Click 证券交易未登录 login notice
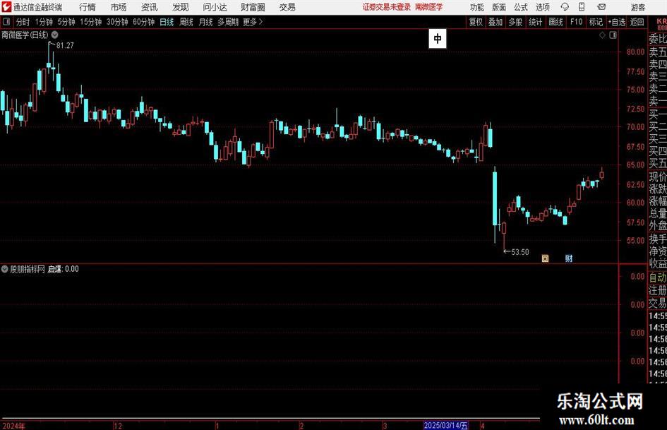The width and height of the screenshot is (667, 430). coord(387,7)
